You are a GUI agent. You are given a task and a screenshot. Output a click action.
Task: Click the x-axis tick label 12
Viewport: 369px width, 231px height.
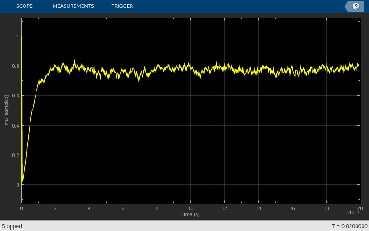click(224, 208)
